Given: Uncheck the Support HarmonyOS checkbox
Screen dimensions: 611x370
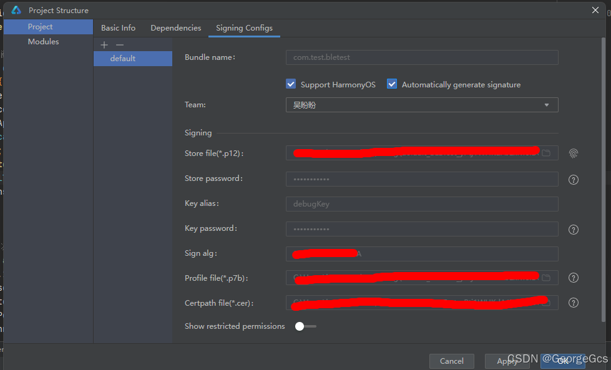Looking at the screenshot, I should tap(290, 84).
